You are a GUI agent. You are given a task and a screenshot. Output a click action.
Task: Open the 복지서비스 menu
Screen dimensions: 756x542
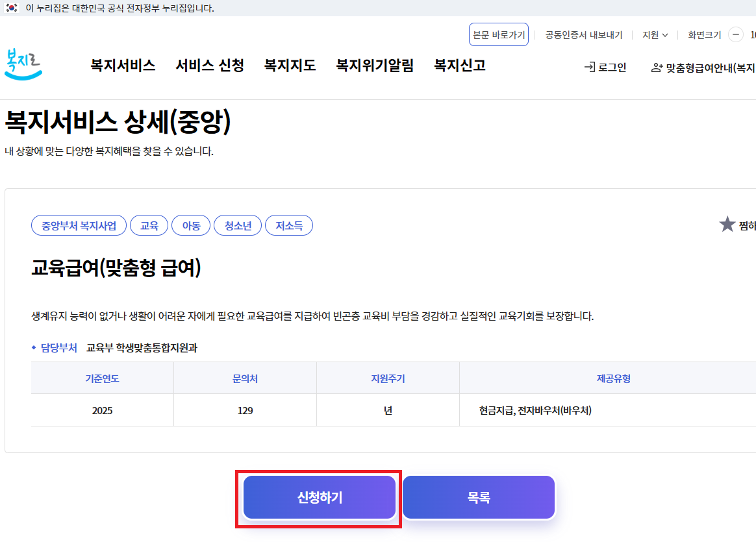pyautogui.click(x=123, y=66)
